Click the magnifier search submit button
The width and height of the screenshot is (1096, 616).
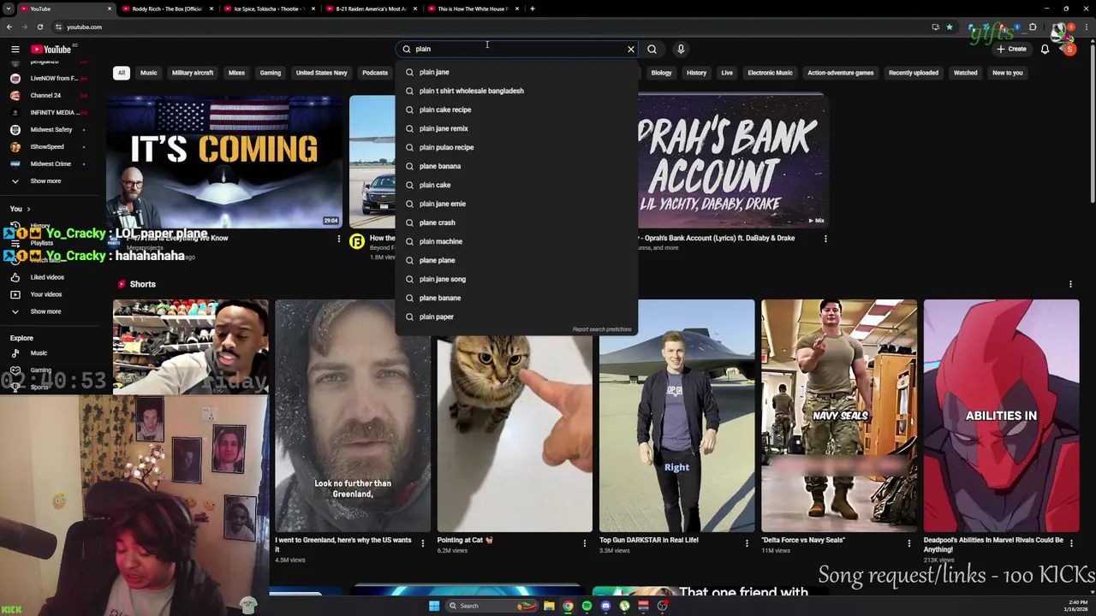pos(652,49)
